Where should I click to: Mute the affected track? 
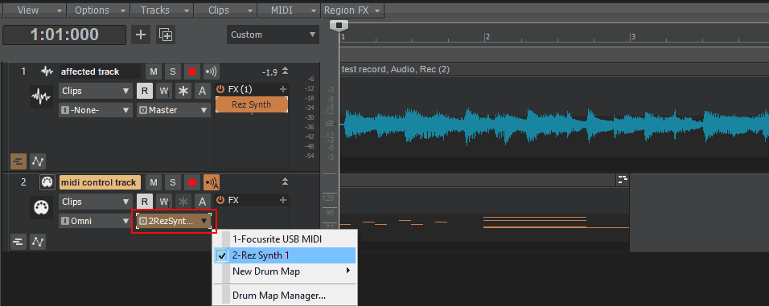(x=154, y=71)
